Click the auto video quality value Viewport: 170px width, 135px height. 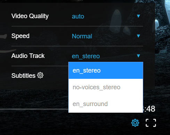pos(78,16)
